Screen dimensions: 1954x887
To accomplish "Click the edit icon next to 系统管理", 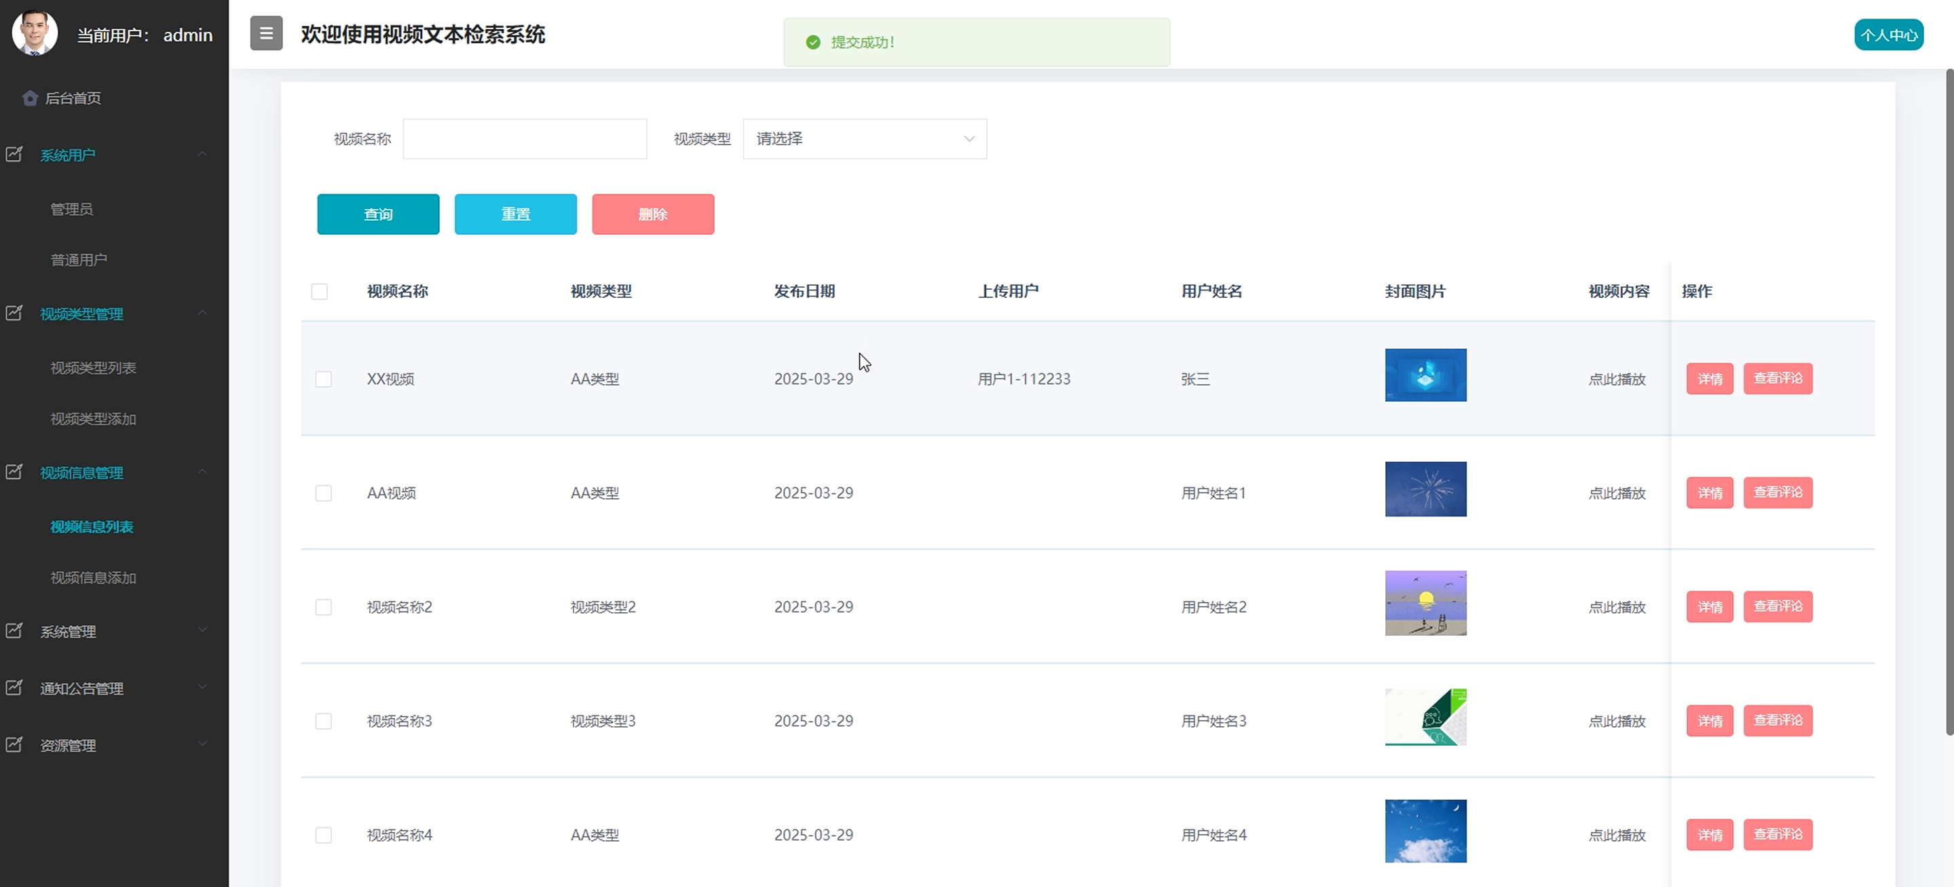I will pyautogui.click(x=14, y=630).
